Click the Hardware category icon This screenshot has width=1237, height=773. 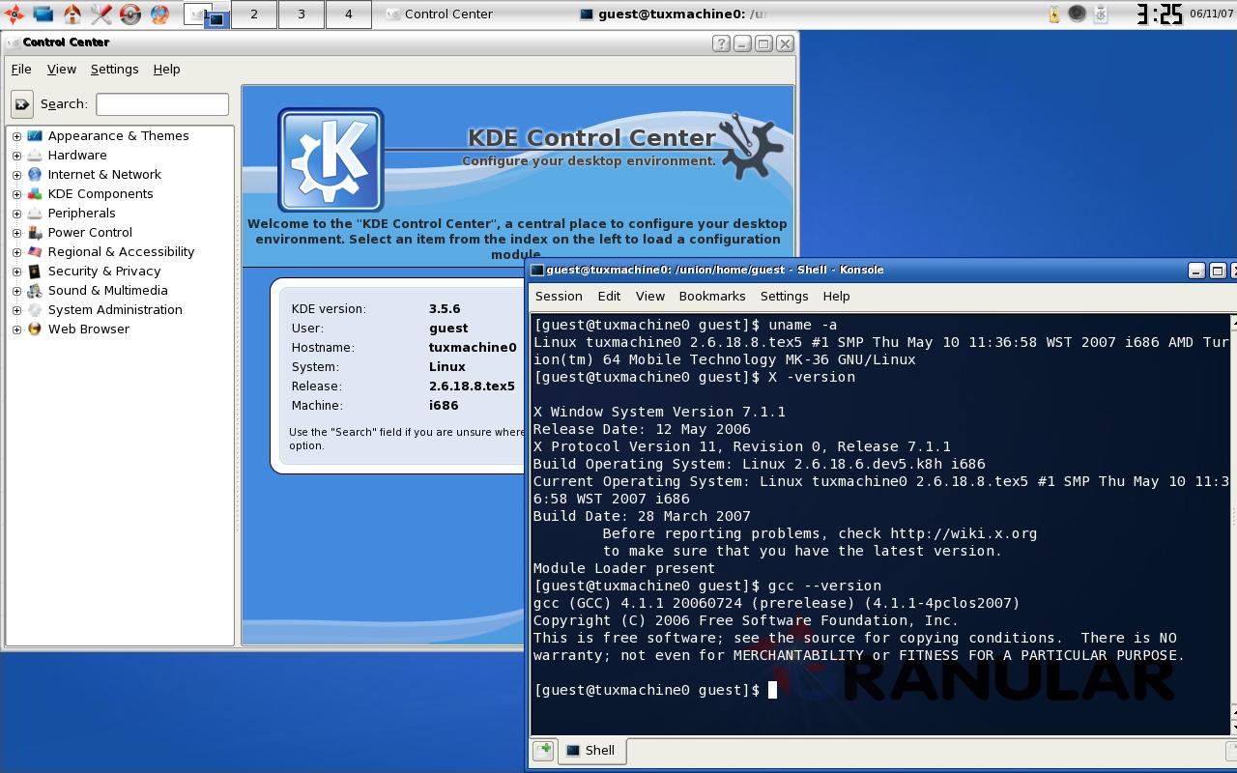tap(35, 155)
